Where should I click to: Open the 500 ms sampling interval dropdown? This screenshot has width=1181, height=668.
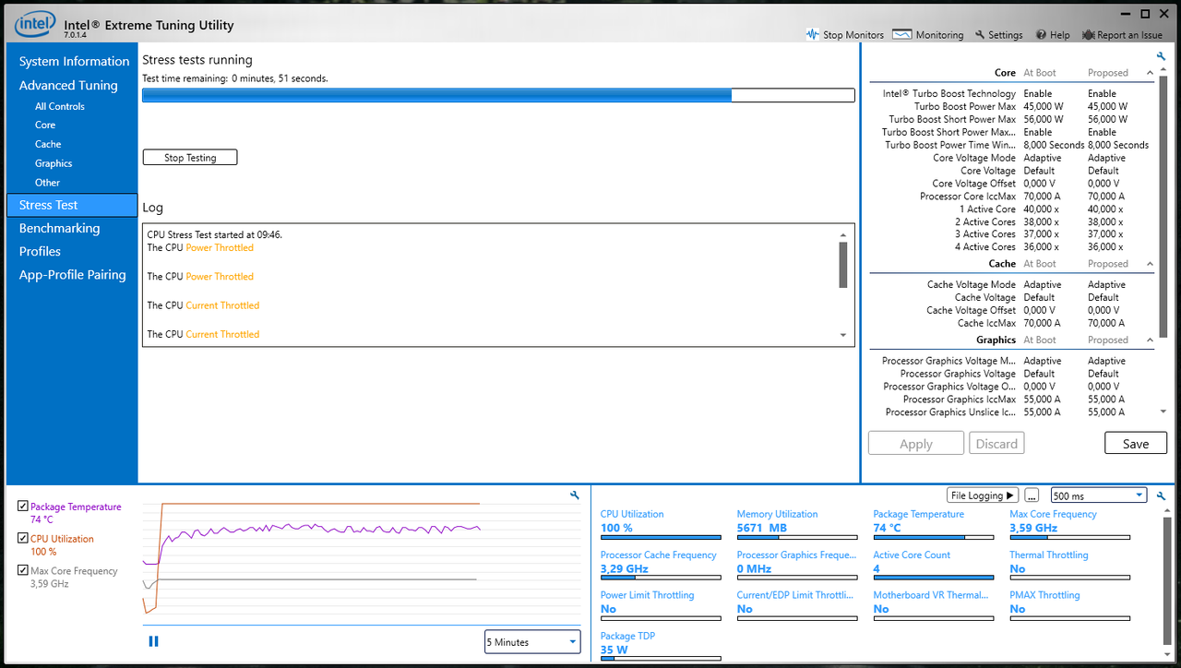click(1098, 495)
